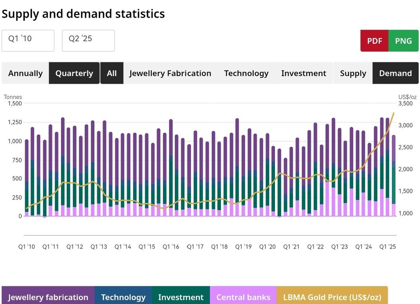The height and width of the screenshot is (304, 420).
Task: Toggle Central banks legend series
Action: [243, 297]
